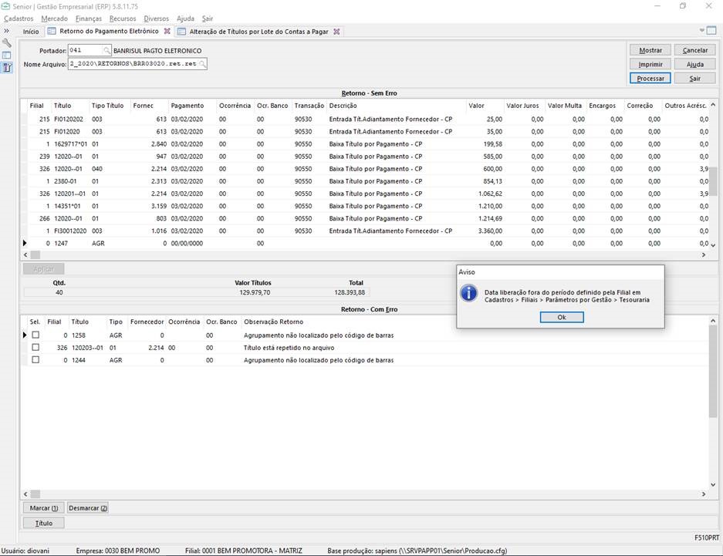Open the Mercado menu
723x556 pixels.
coord(55,19)
